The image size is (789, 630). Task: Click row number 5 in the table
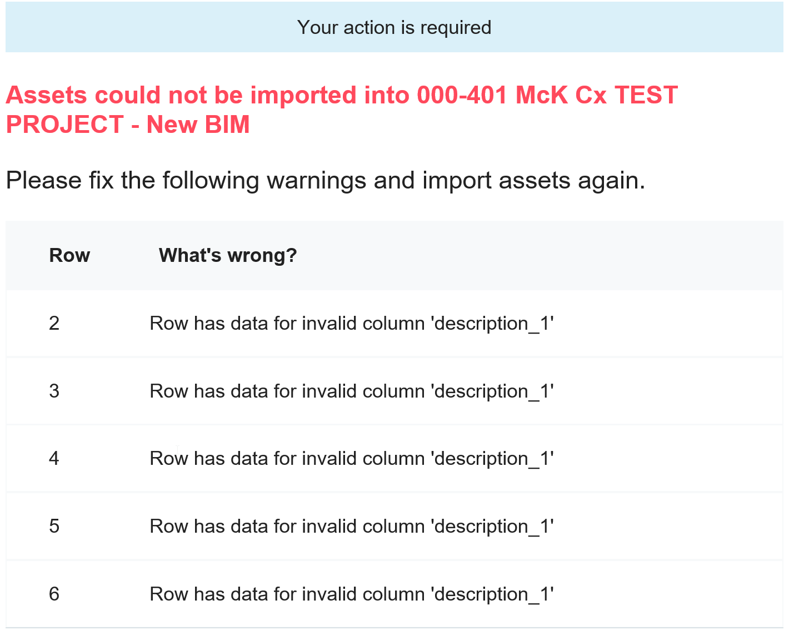54,526
